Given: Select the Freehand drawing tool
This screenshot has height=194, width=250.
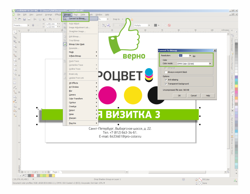Looking at the screenshot, I should [15, 51].
